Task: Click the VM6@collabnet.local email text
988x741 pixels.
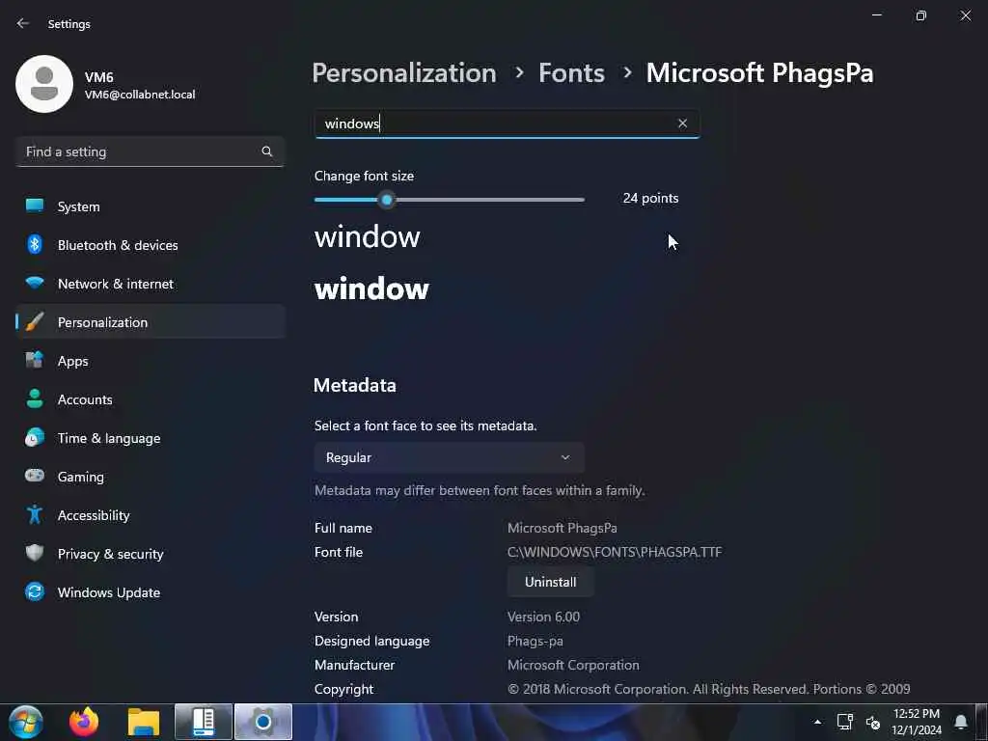Action: (140, 95)
